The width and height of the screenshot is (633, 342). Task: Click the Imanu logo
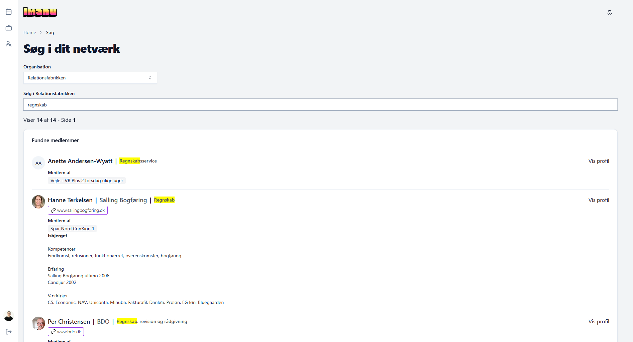point(40,12)
